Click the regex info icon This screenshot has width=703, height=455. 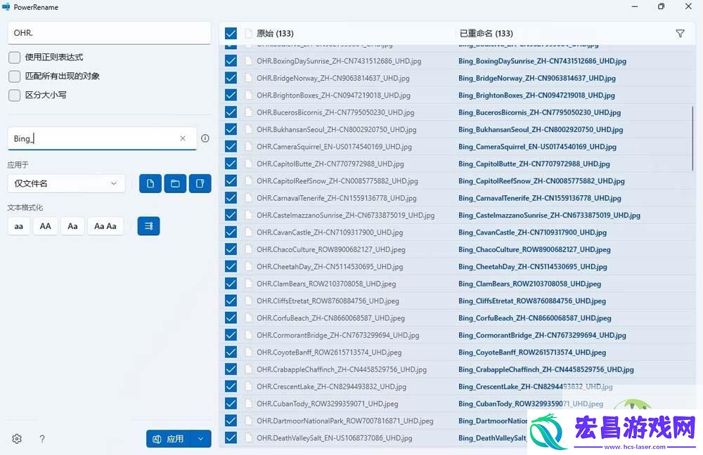pos(205,138)
